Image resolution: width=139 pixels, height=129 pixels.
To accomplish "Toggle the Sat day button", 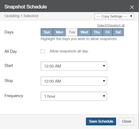I will click(118, 32).
